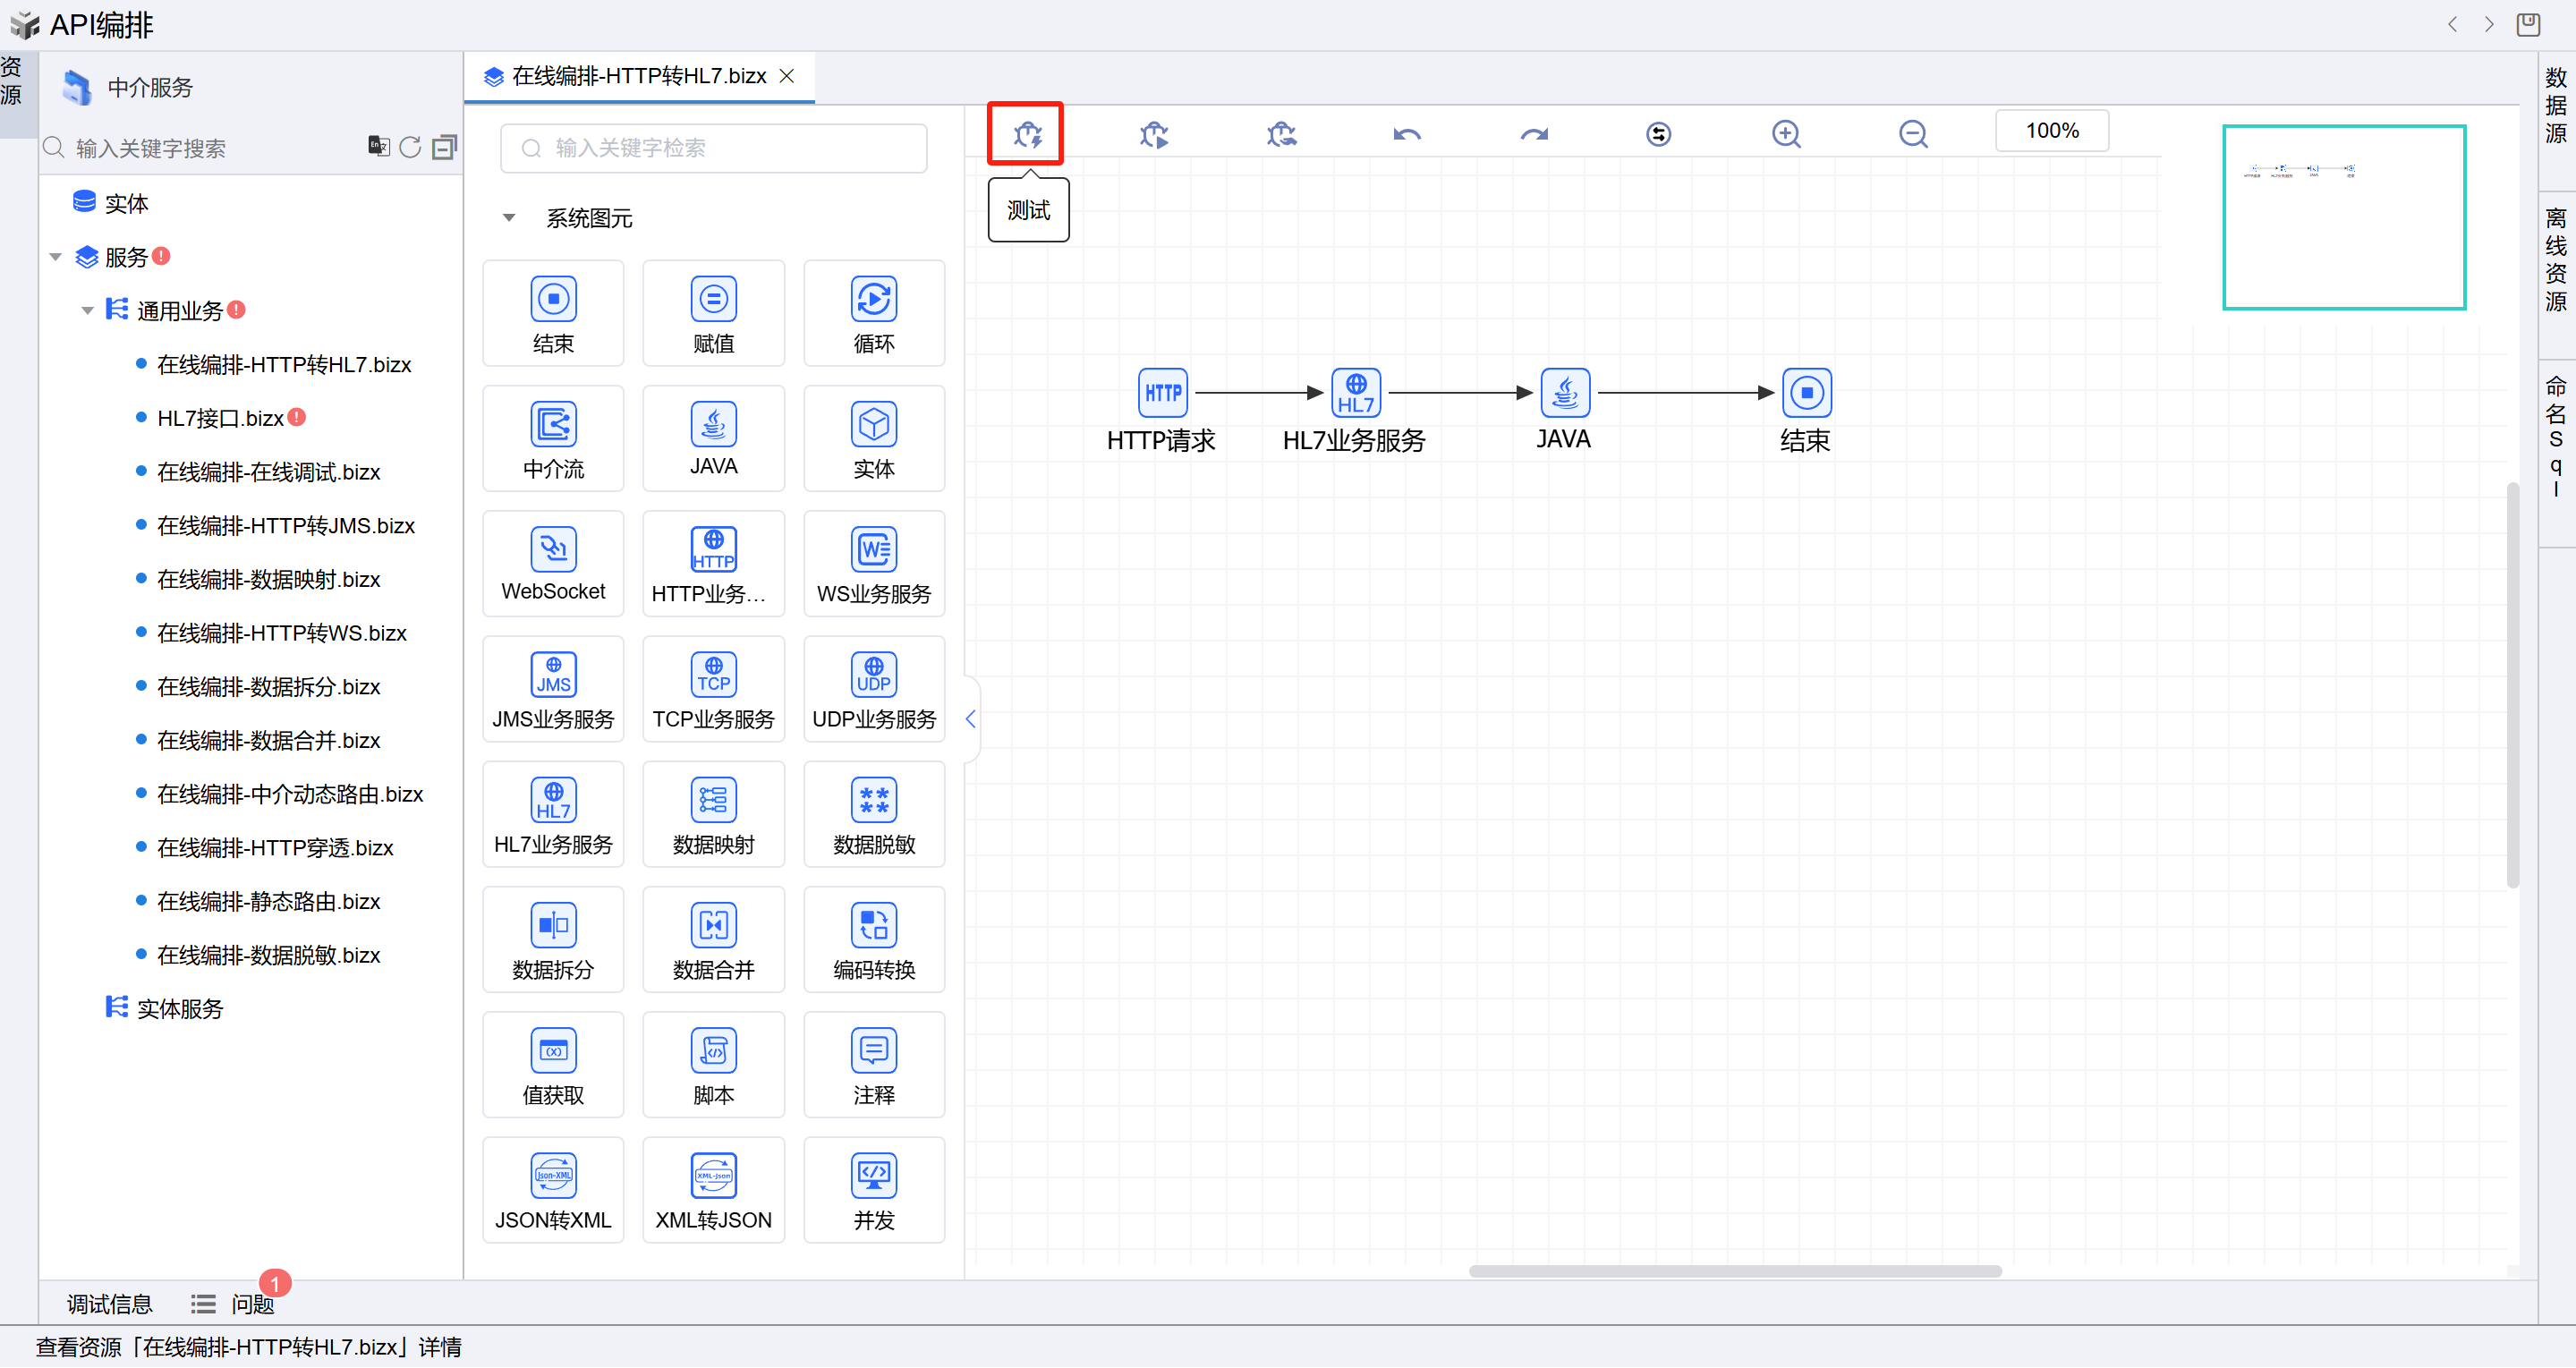2576x1368 pixels.
Task: Open 在线编排-HTTP转JMS.bizx in tree
Action: [x=285, y=526]
